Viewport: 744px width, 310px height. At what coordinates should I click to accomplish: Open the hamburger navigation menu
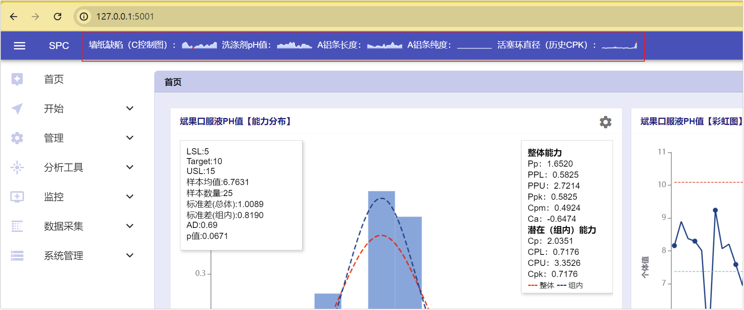tap(20, 46)
